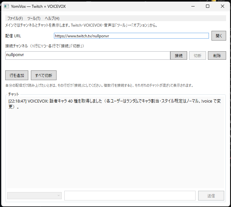Click the YomiVox app icon in title bar
Image resolution: width=231 pixels, height=207 pixels.
[x=6, y=6]
